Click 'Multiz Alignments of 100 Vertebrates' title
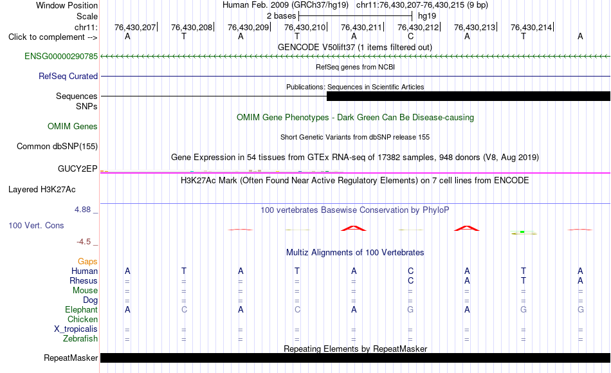Image resolution: width=611 pixels, height=373 pixels. click(x=355, y=253)
